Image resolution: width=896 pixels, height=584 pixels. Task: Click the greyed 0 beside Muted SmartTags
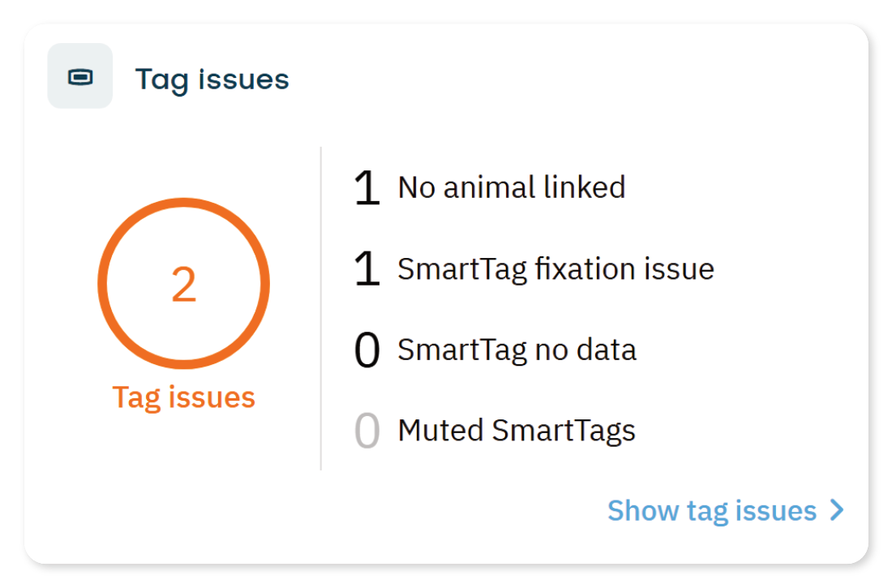coord(367,431)
